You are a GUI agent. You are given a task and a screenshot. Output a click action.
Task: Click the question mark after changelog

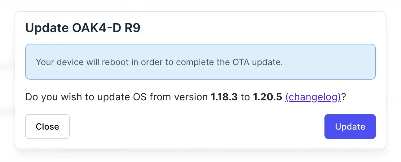coord(344,97)
